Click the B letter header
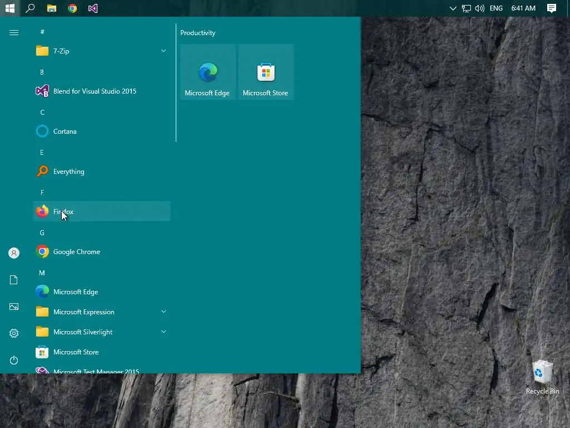Screen dimensions: 570x428 pos(42,72)
